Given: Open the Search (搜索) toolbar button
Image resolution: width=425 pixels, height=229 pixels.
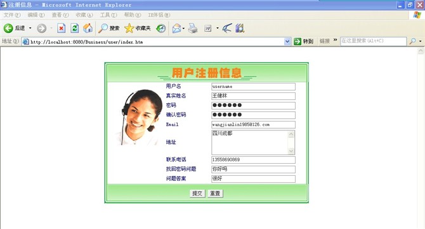Looking at the screenshot, I should [x=108, y=28].
